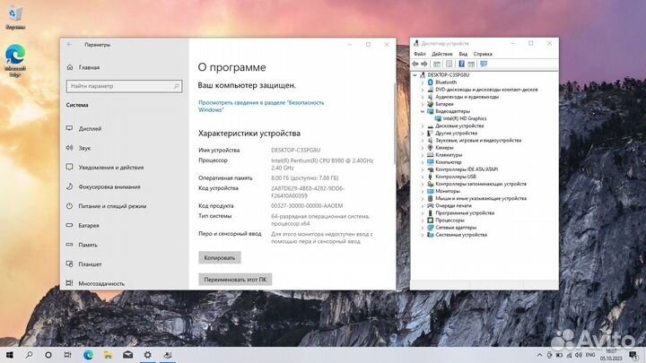This screenshot has height=363, width=646.
Task: Open Notifications and actions (Уведомления и действия)
Action: [111, 167]
